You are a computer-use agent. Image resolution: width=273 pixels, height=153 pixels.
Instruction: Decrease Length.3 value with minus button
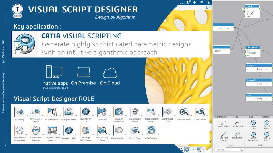251,69
